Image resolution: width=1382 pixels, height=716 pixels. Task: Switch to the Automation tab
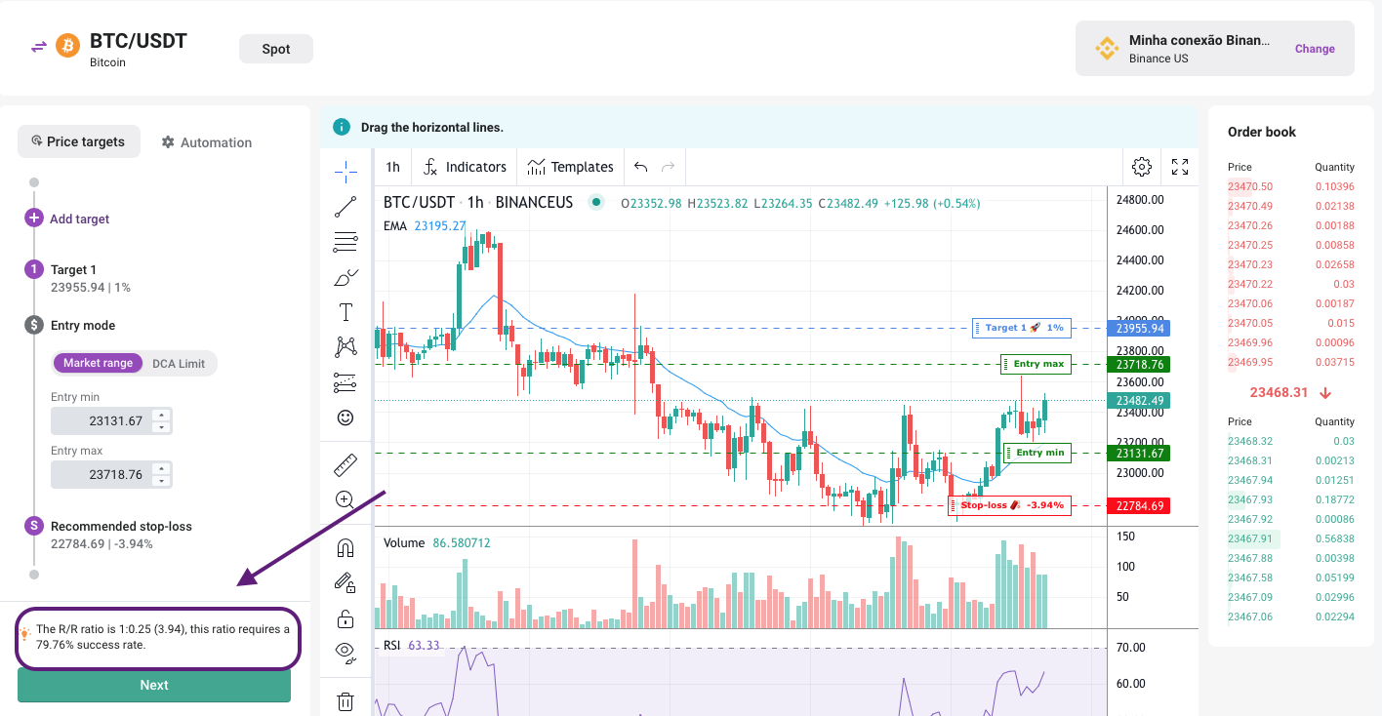pyautogui.click(x=206, y=142)
